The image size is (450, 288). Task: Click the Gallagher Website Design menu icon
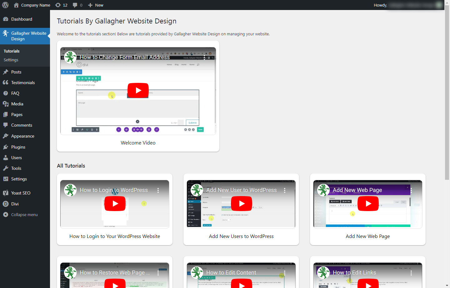click(x=5, y=33)
